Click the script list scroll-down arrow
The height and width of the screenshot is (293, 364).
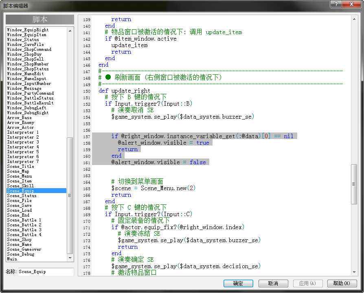pos(70,258)
